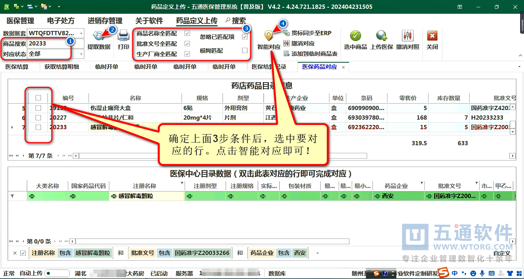Image resolution: width=524 pixels, height=279 pixels.
Task: Open the second quick access toolbar dropdown
Action: point(35,6)
